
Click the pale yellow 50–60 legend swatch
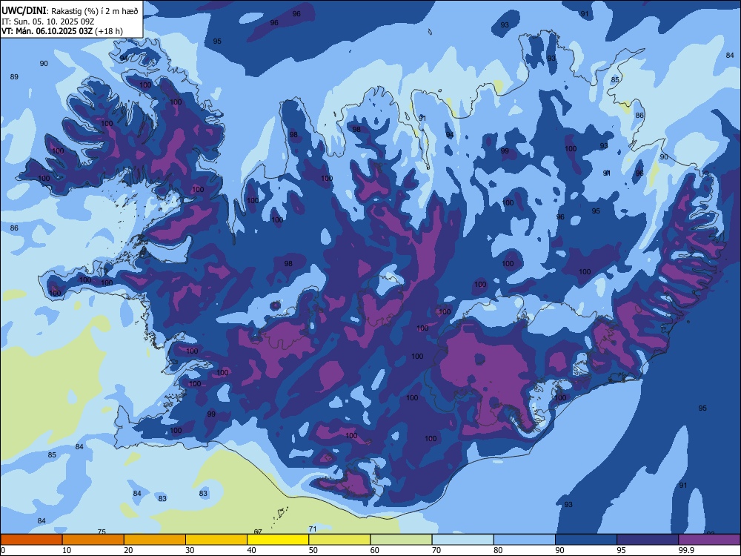click(x=339, y=540)
